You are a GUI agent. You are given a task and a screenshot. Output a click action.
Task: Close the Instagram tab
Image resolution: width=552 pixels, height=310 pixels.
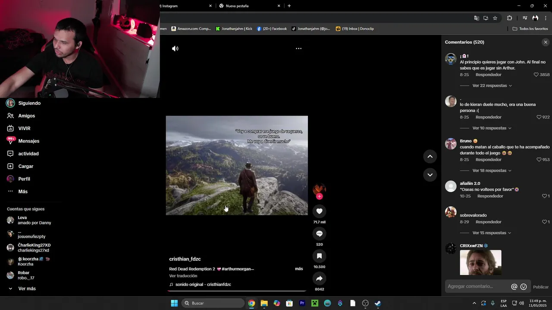[x=210, y=6]
